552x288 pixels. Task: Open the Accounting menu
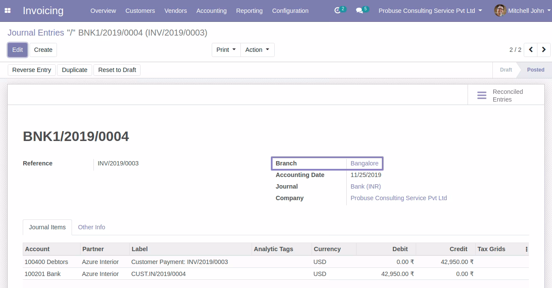[x=211, y=11]
